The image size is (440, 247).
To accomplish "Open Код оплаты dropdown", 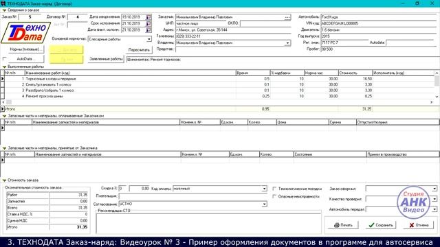I will pos(264,189).
